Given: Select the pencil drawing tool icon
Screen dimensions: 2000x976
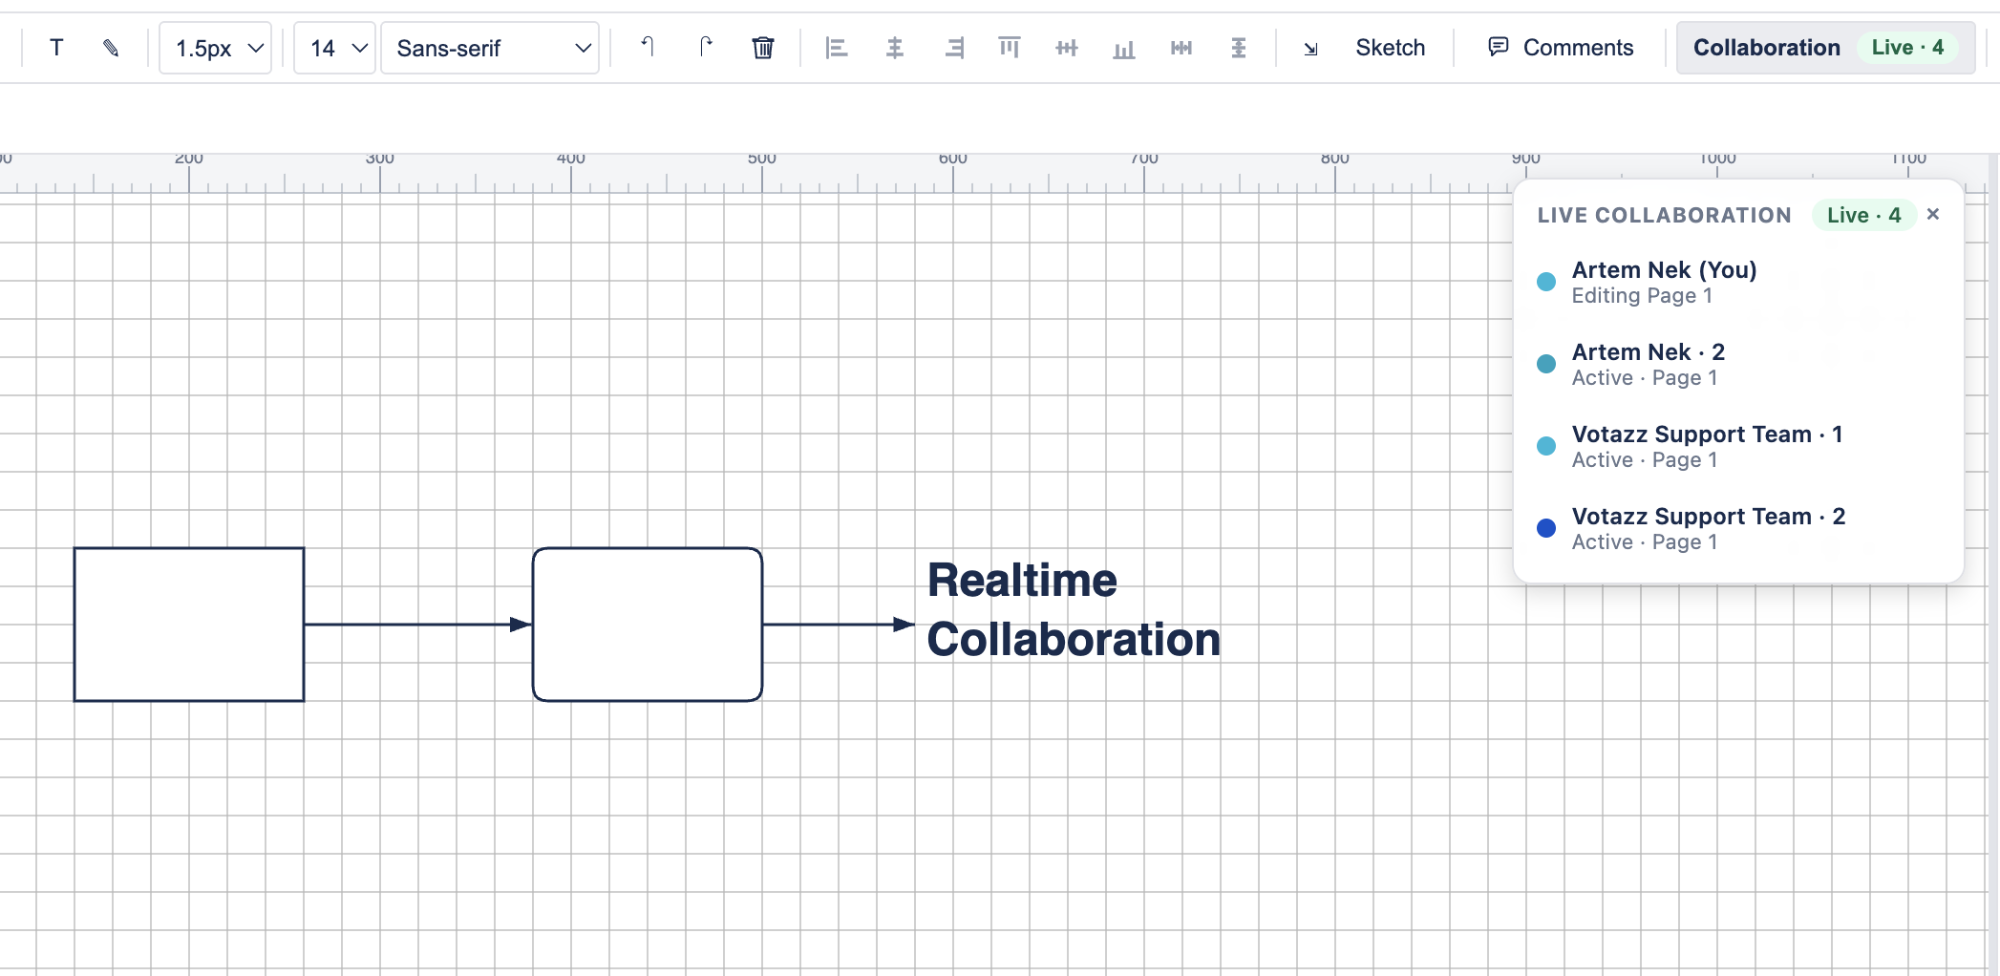Looking at the screenshot, I should click(x=111, y=48).
